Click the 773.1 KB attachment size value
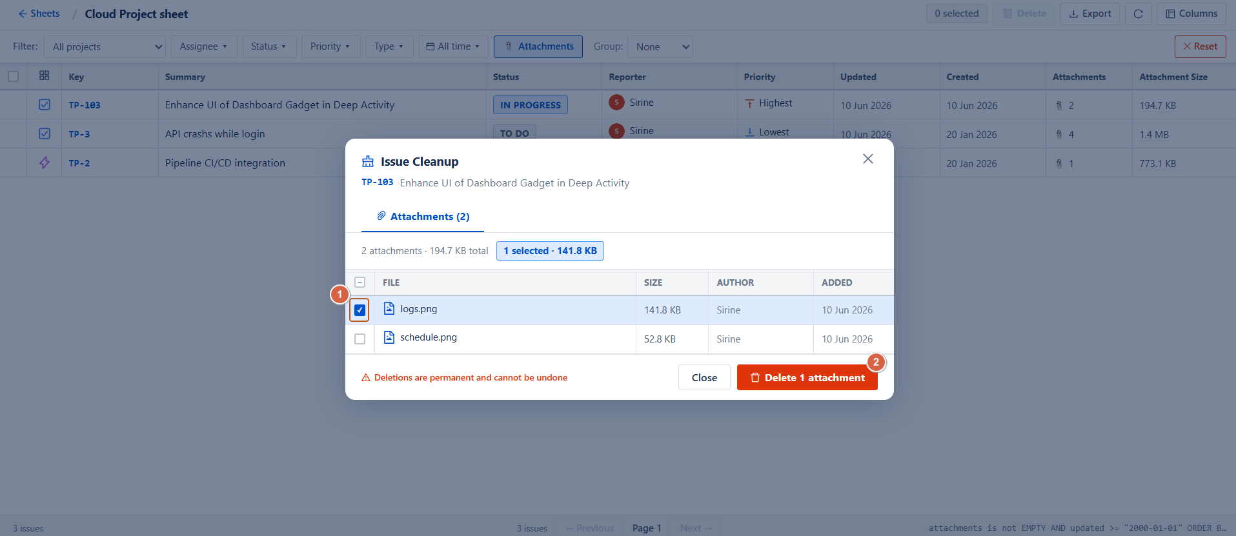Screen dimensions: 1236x536 click(x=1158, y=164)
